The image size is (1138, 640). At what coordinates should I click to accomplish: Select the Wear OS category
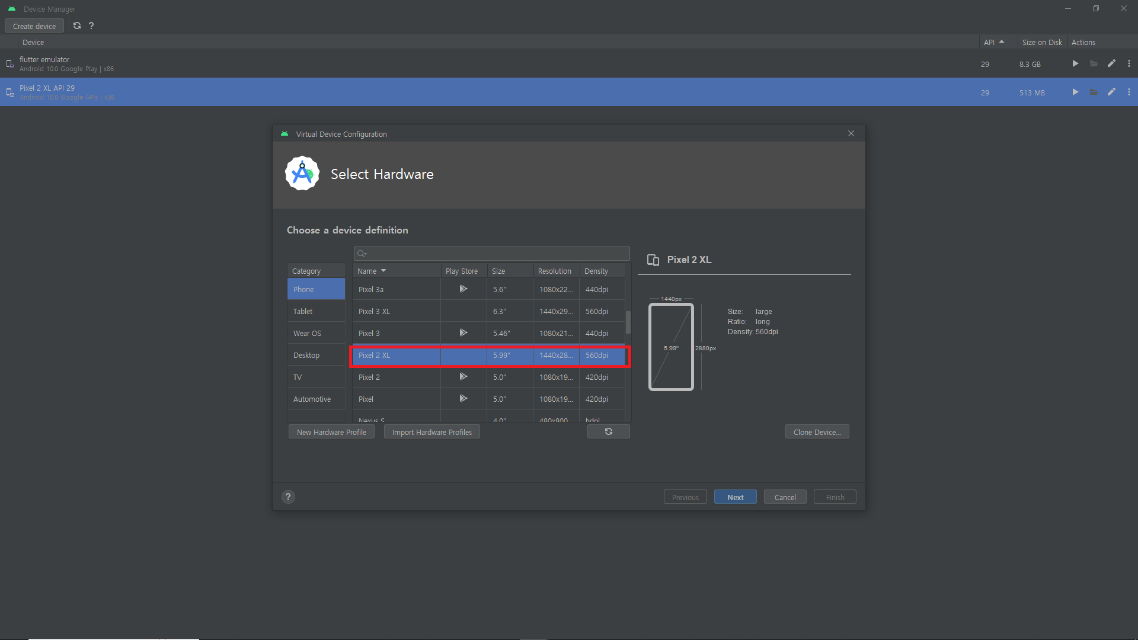[x=316, y=333]
